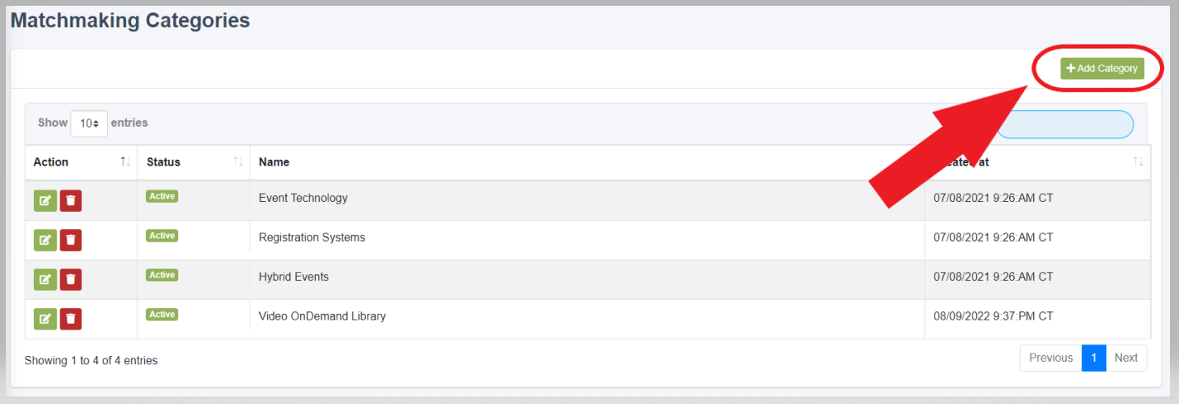Select page 1 in pagination
1179x404 pixels.
[1094, 358]
